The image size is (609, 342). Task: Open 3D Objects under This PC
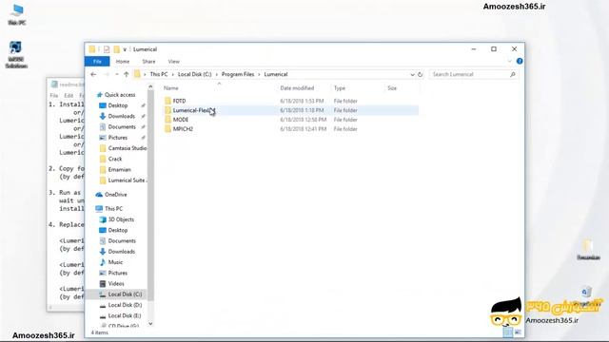tap(121, 219)
